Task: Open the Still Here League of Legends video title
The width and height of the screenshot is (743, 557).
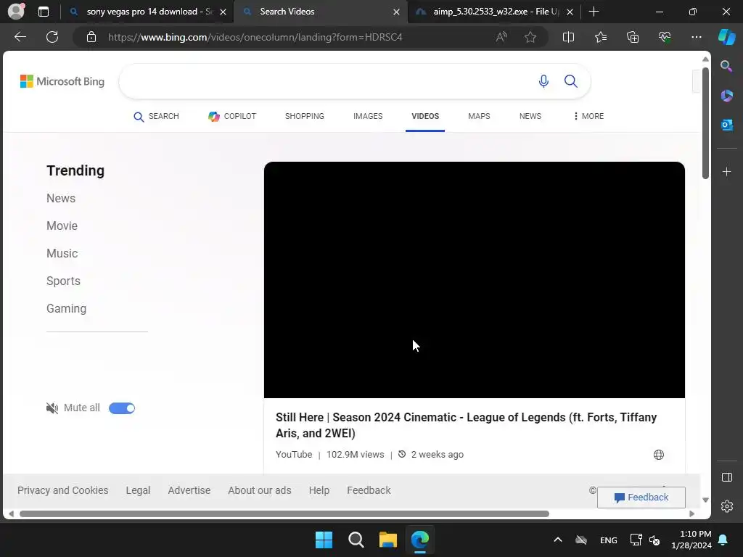Action: coord(467,425)
